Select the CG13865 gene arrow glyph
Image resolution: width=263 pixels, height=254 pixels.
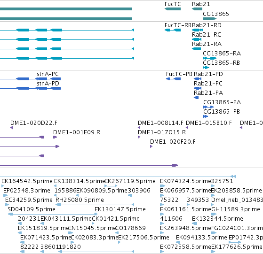pyautogui.click(x=210, y=19)
